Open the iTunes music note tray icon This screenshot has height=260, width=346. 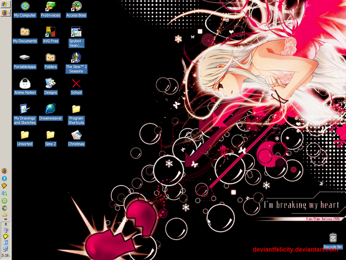pos(6,243)
